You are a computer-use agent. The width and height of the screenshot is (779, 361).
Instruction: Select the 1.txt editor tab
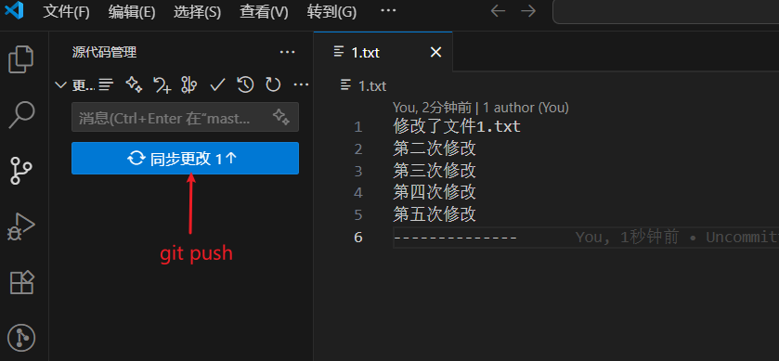[383, 52]
